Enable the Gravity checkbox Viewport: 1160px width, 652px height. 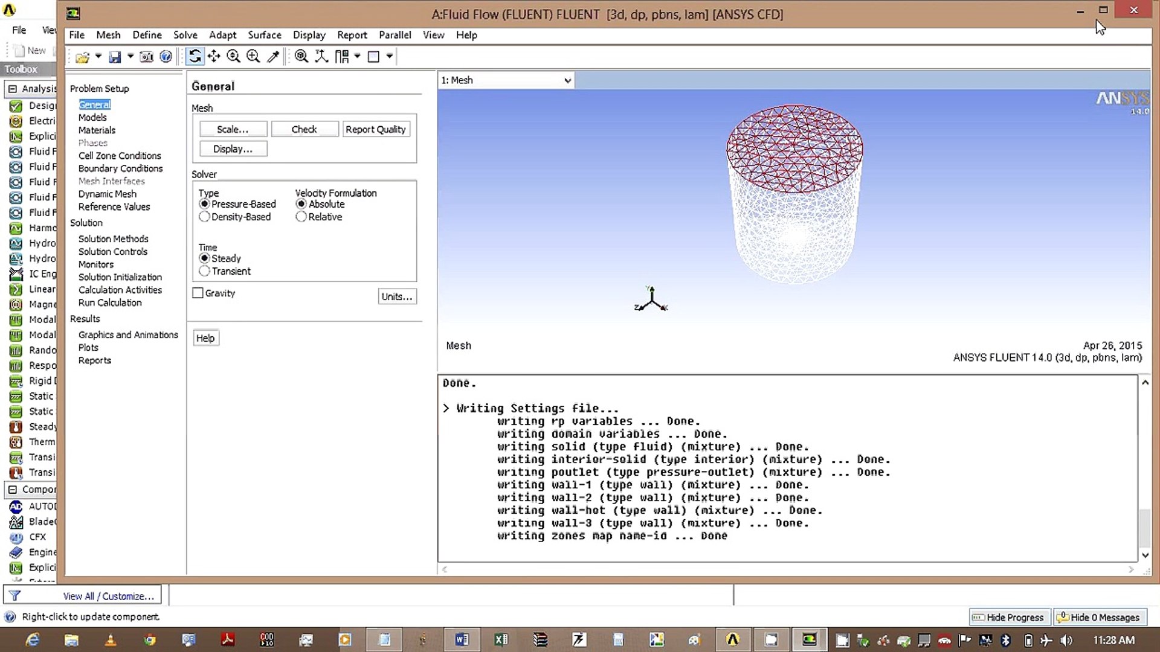coord(198,293)
